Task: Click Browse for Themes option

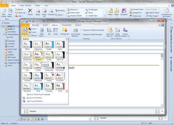Action: [35, 98]
